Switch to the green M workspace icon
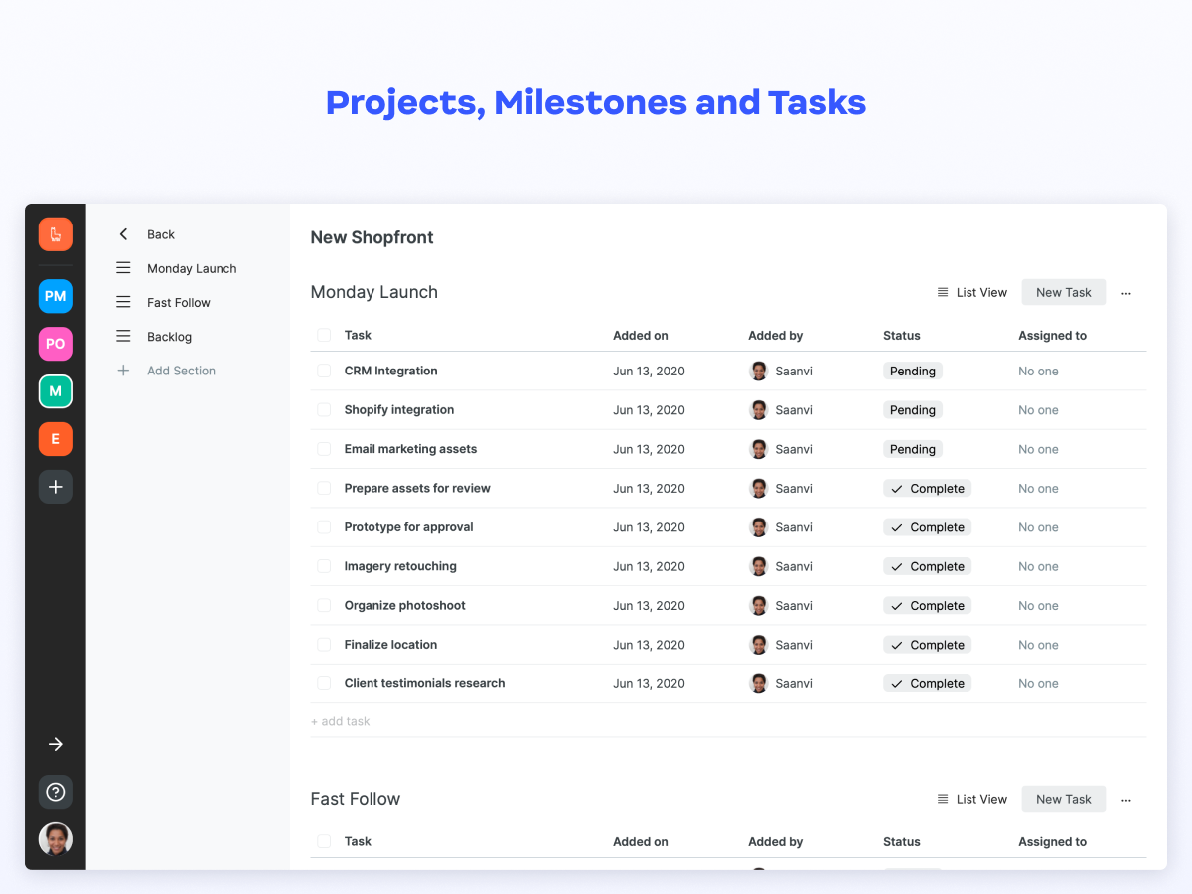The height and width of the screenshot is (894, 1192). [x=56, y=391]
